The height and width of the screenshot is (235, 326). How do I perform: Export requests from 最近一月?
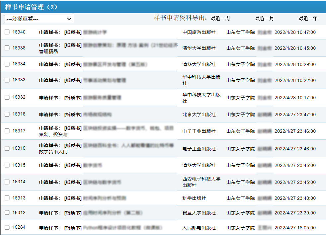click(x=264, y=18)
